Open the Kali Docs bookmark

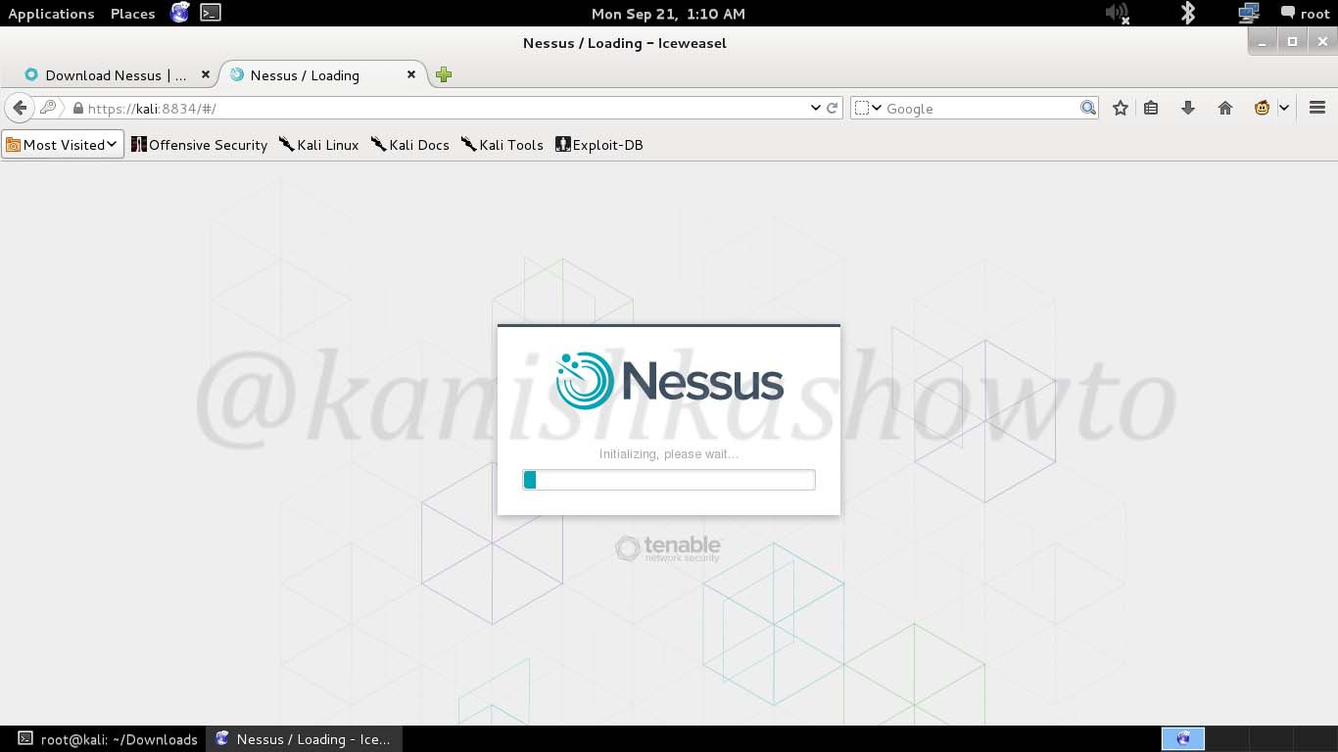click(409, 145)
